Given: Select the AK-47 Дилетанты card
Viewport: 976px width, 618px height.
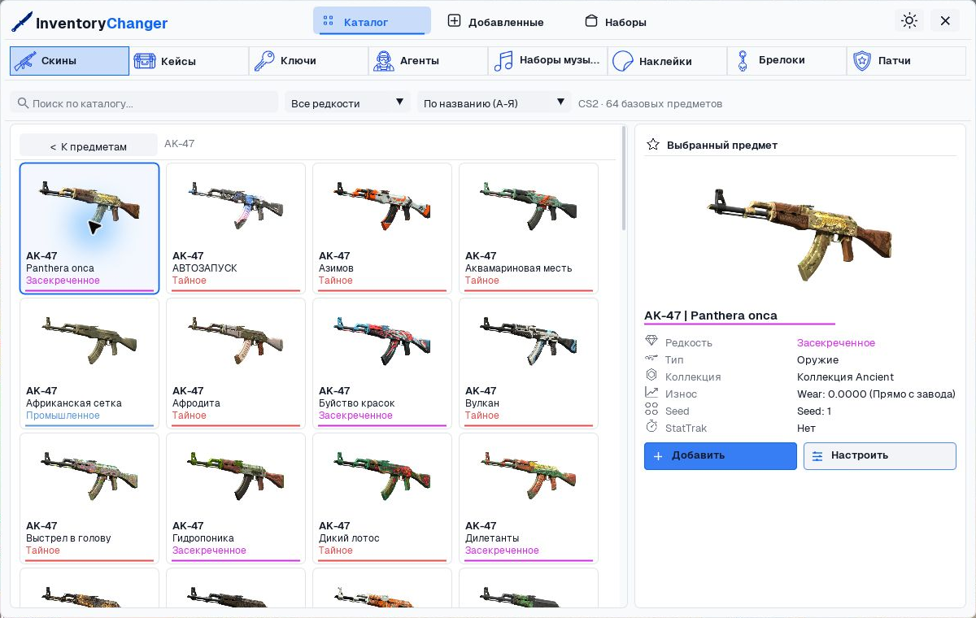Looking at the screenshot, I should point(529,498).
